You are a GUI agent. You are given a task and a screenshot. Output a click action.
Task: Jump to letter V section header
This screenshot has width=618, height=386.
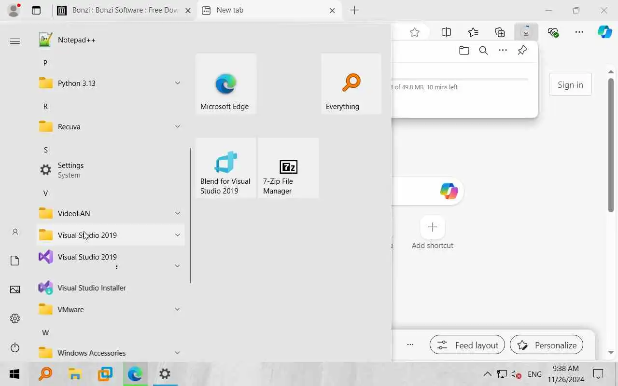(45, 193)
